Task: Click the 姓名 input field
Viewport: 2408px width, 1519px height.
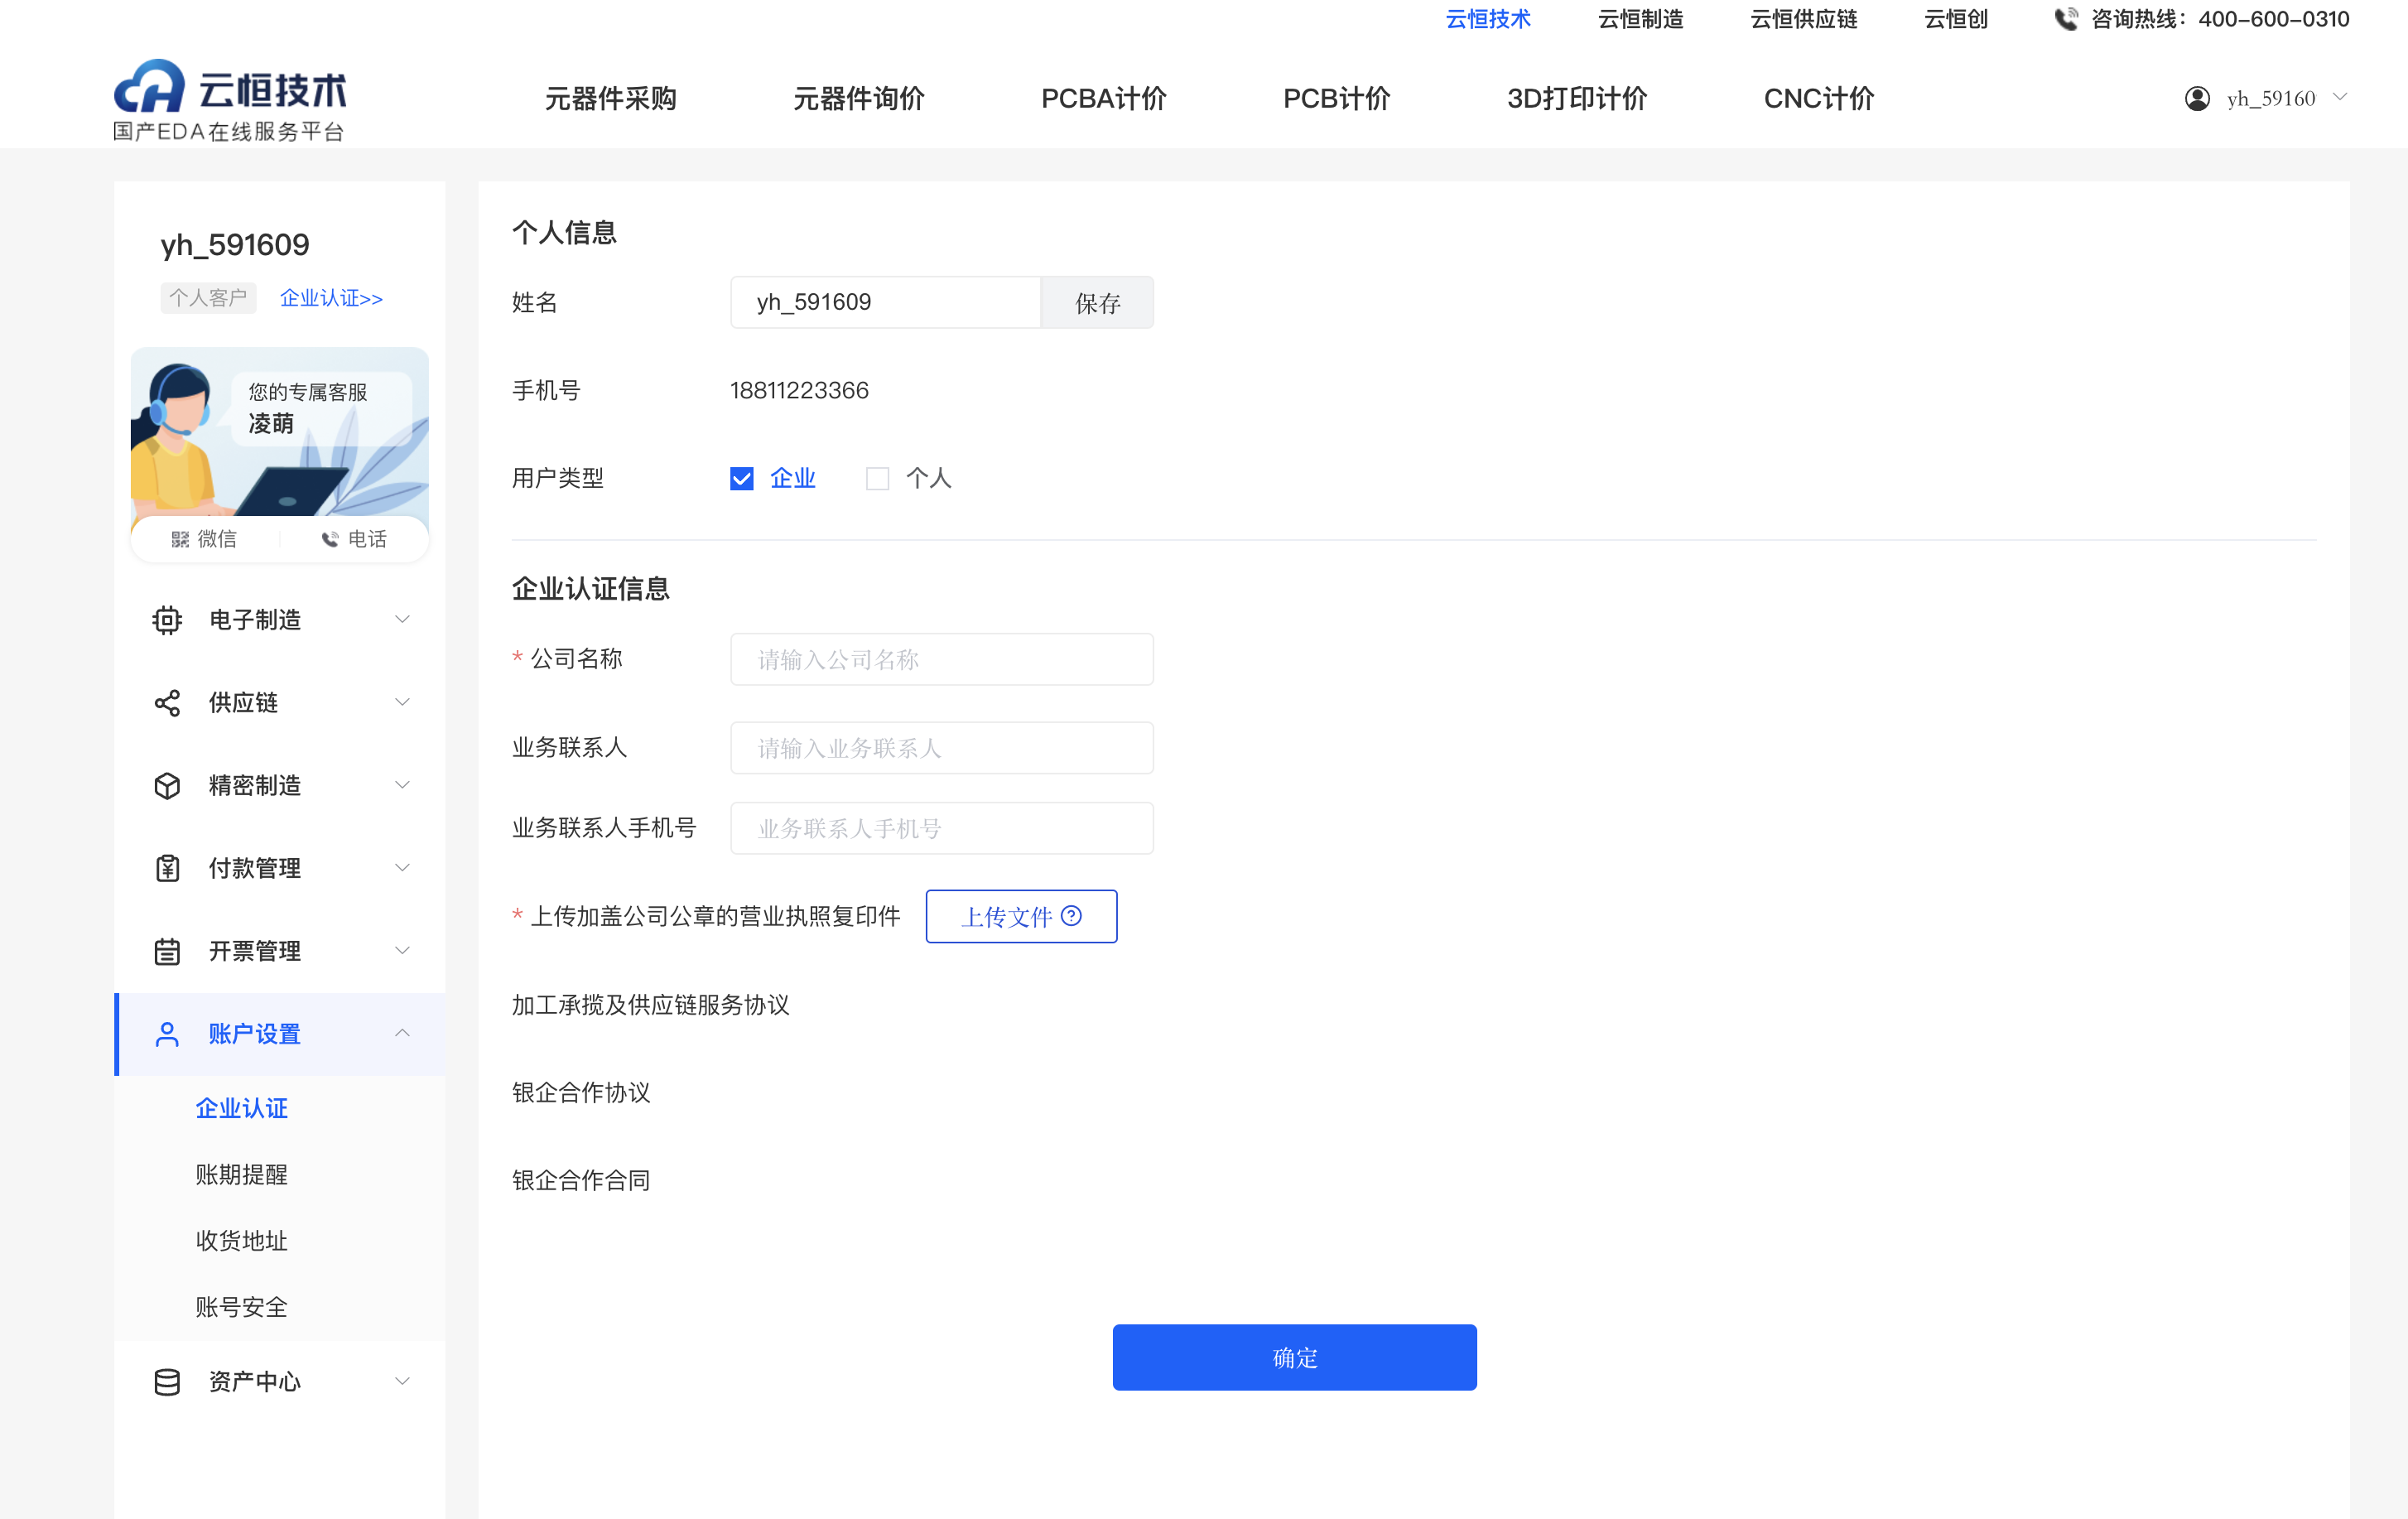Action: pyautogui.click(x=886, y=302)
